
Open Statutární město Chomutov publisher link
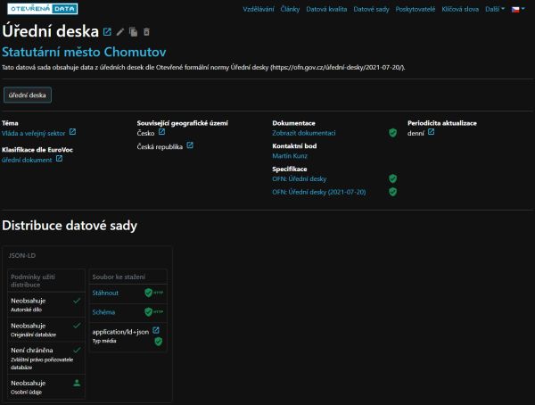click(x=84, y=52)
